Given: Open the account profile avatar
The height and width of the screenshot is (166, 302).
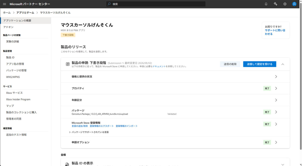Looking at the screenshot, I should click(x=294, y=4).
